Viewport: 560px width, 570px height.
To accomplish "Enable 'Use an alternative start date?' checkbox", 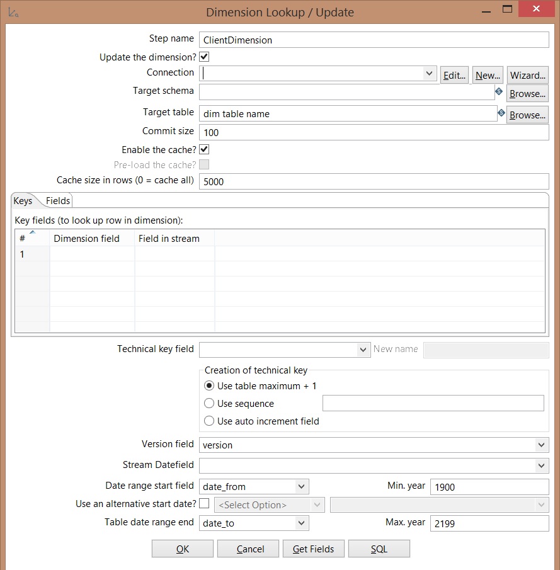I will 204,504.
